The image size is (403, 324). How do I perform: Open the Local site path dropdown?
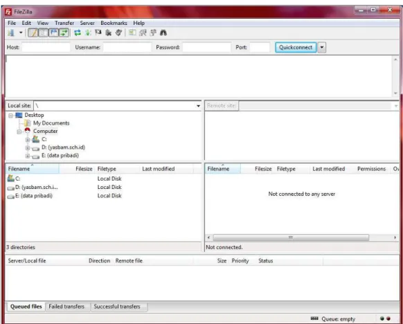tap(198, 106)
